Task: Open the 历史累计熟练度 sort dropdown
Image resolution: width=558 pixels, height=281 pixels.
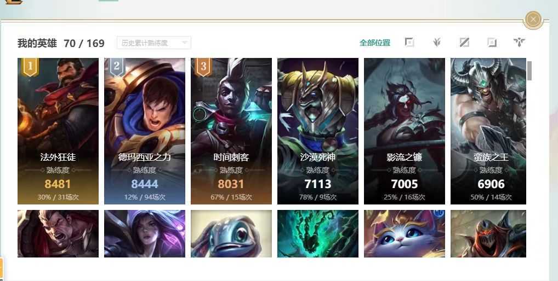Action: point(153,43)
